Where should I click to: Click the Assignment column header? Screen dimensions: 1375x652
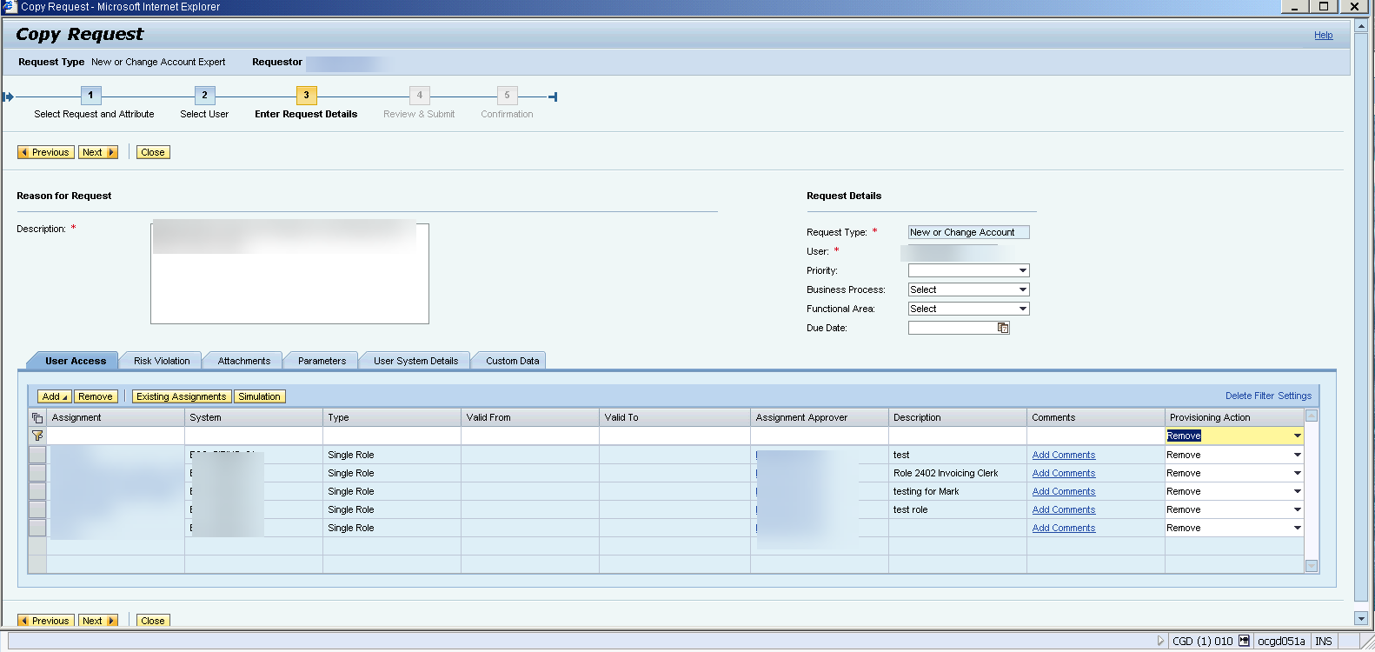(116, 417)
